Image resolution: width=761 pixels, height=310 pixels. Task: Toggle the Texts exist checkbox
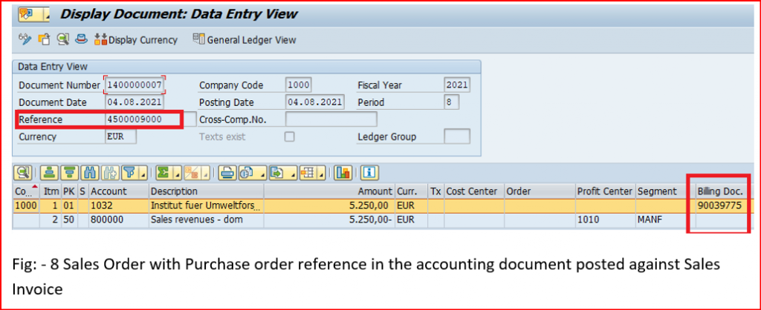pyautogui.click(x=290, y=136)
